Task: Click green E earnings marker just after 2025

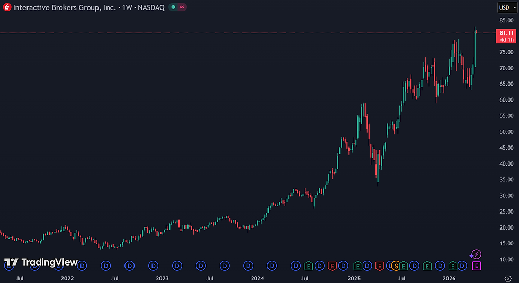Action: (x=358, y=266)
